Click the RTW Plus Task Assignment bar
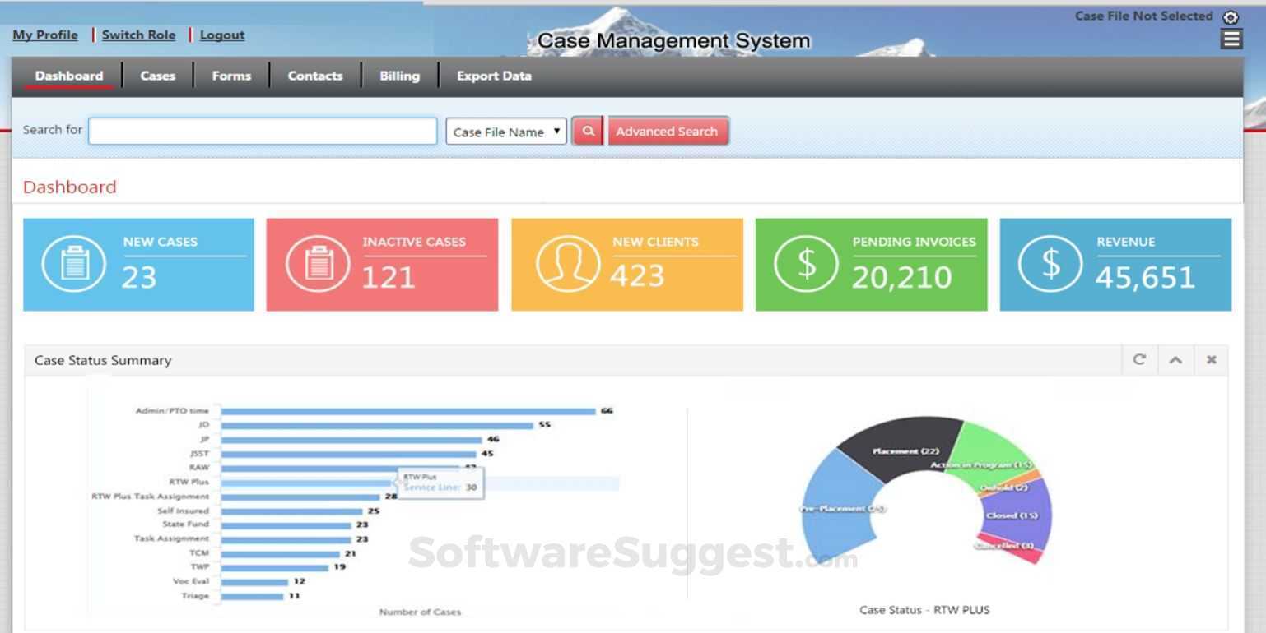1266x633 pixels. (x=300, y=497)
